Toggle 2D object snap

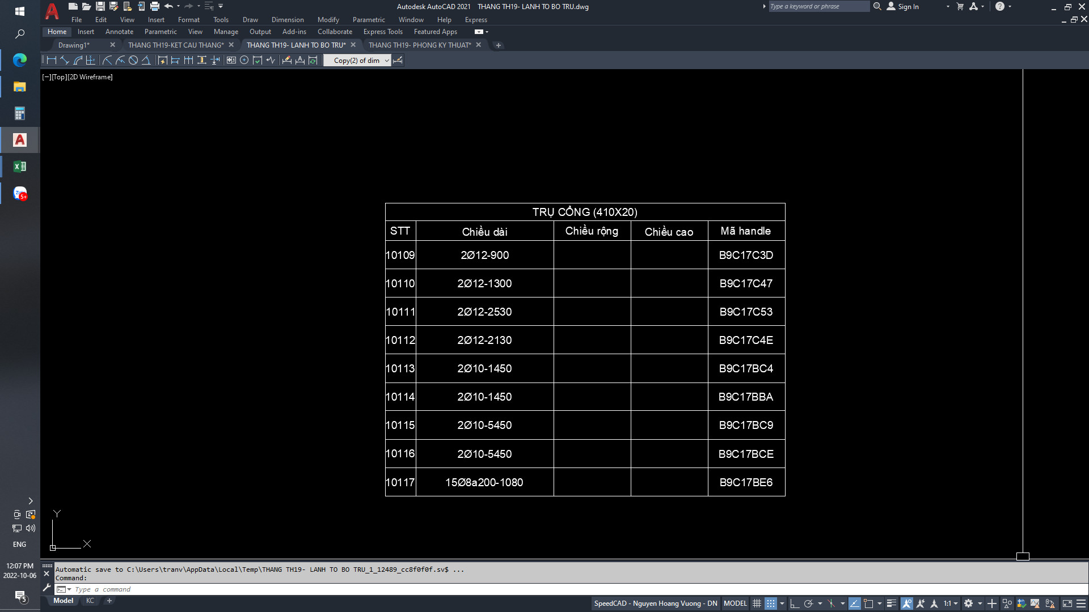[x=868, y=603]
